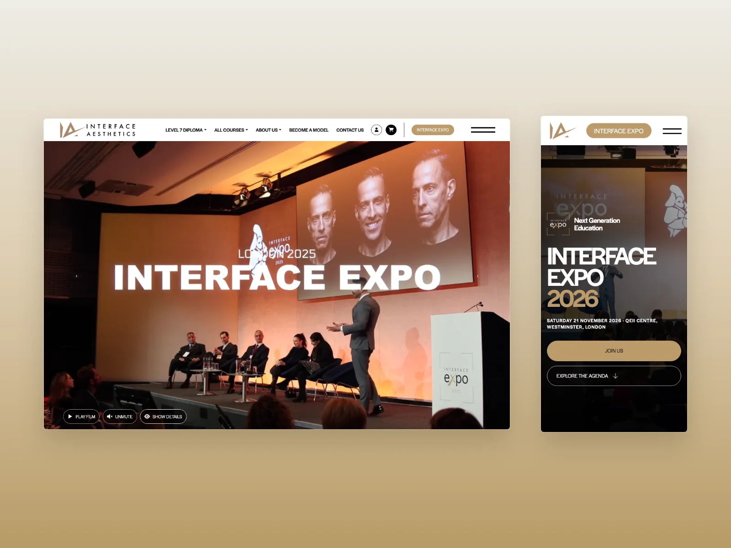Click Explore the Agenda button

(x=614, y=376)
